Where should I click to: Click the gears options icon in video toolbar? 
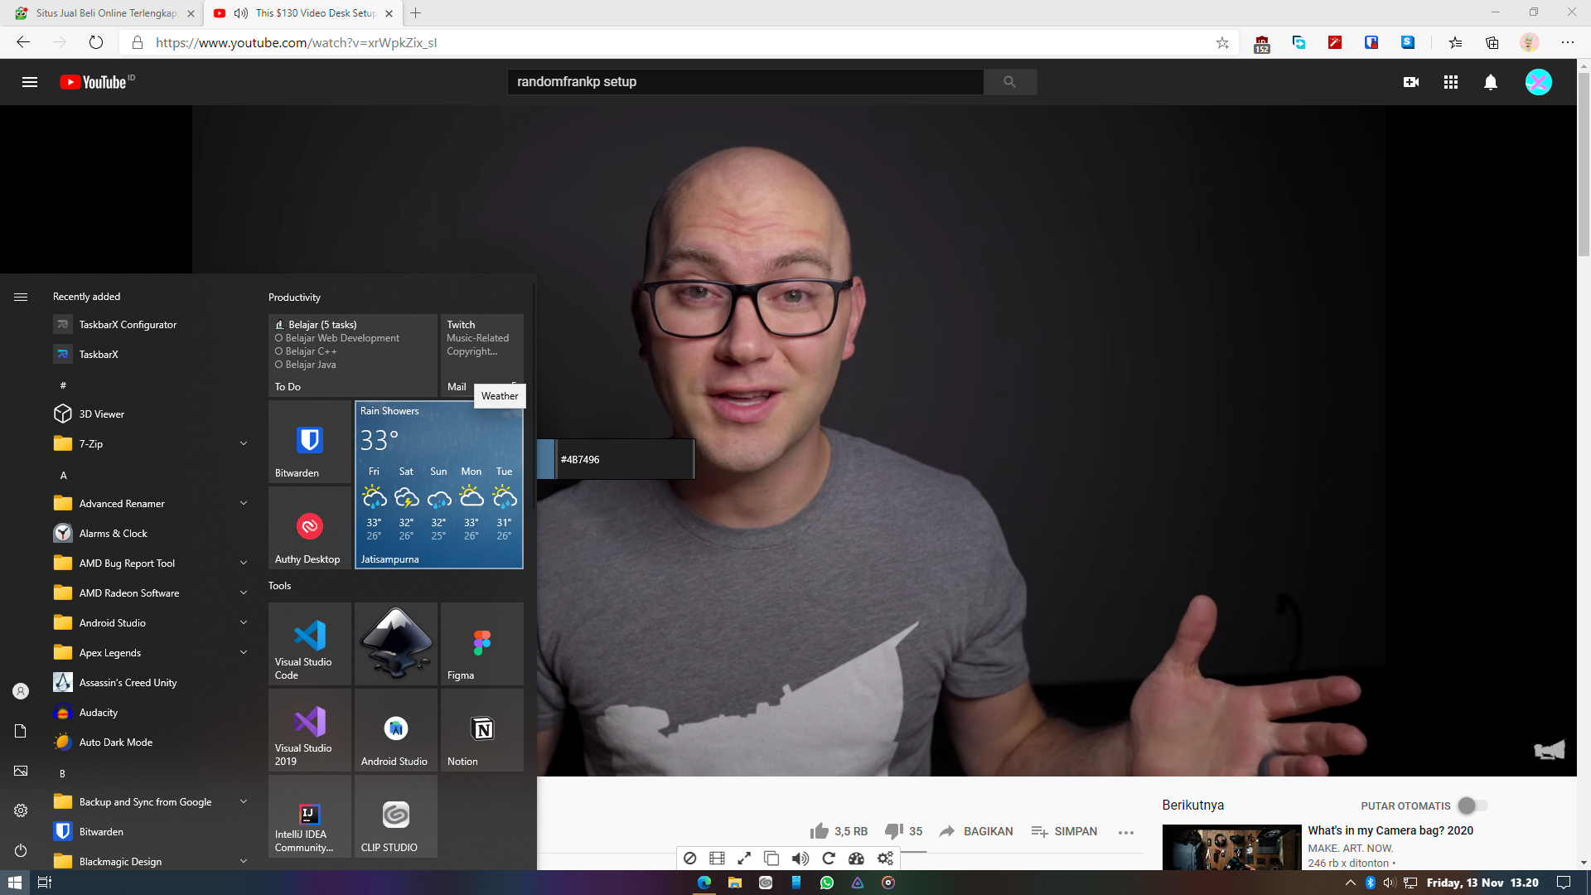885,859
